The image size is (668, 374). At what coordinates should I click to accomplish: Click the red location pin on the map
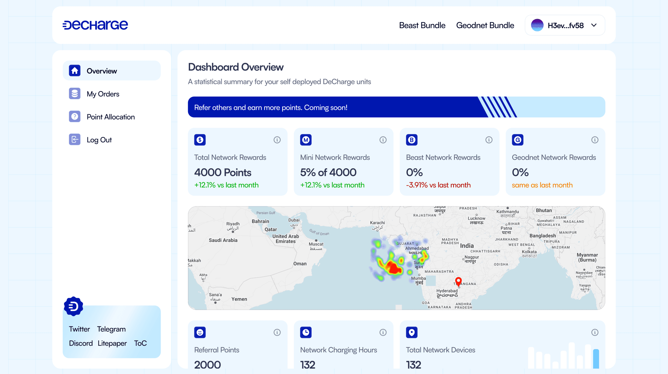pyautogui.click(x=458, y=280)
